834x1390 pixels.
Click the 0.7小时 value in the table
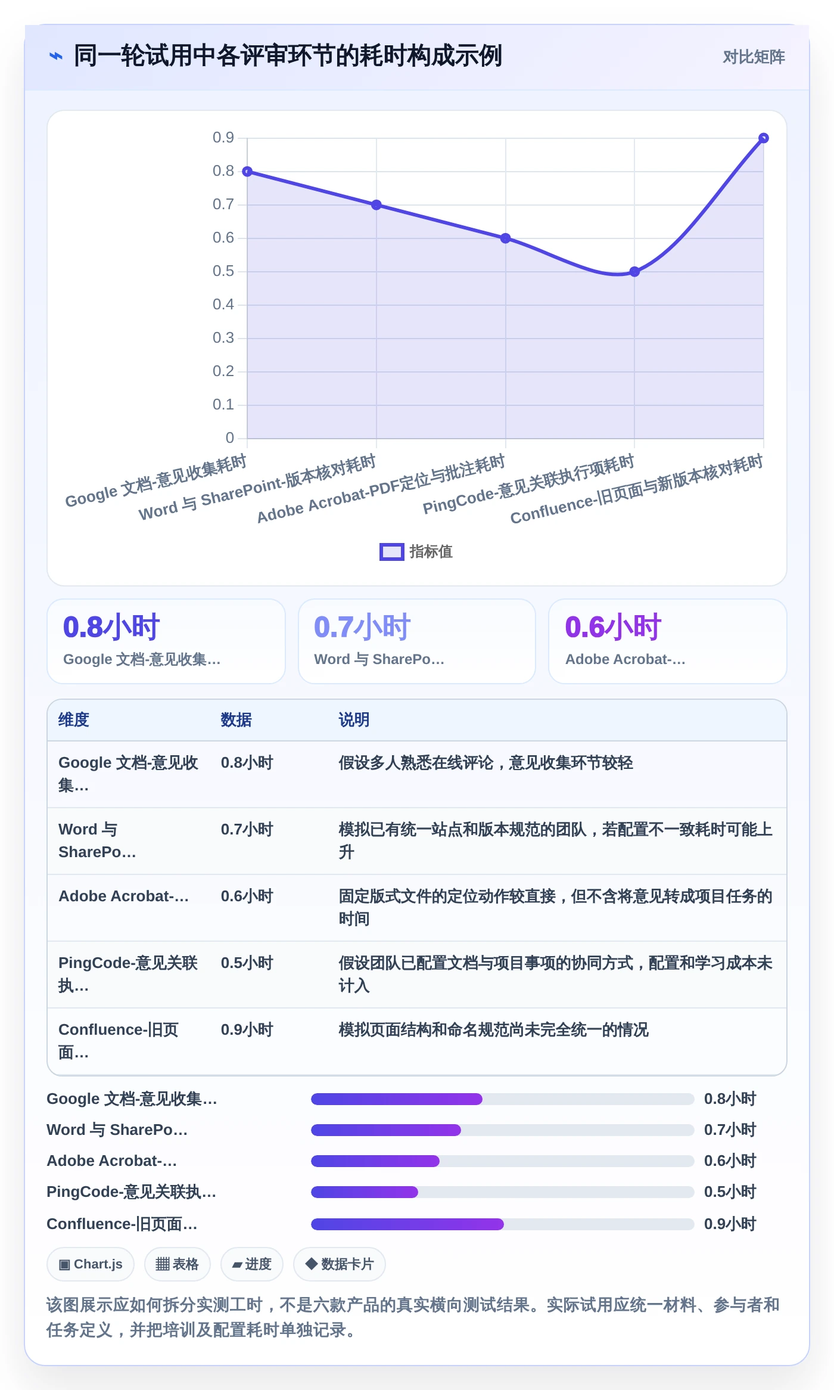pos(247,830)
